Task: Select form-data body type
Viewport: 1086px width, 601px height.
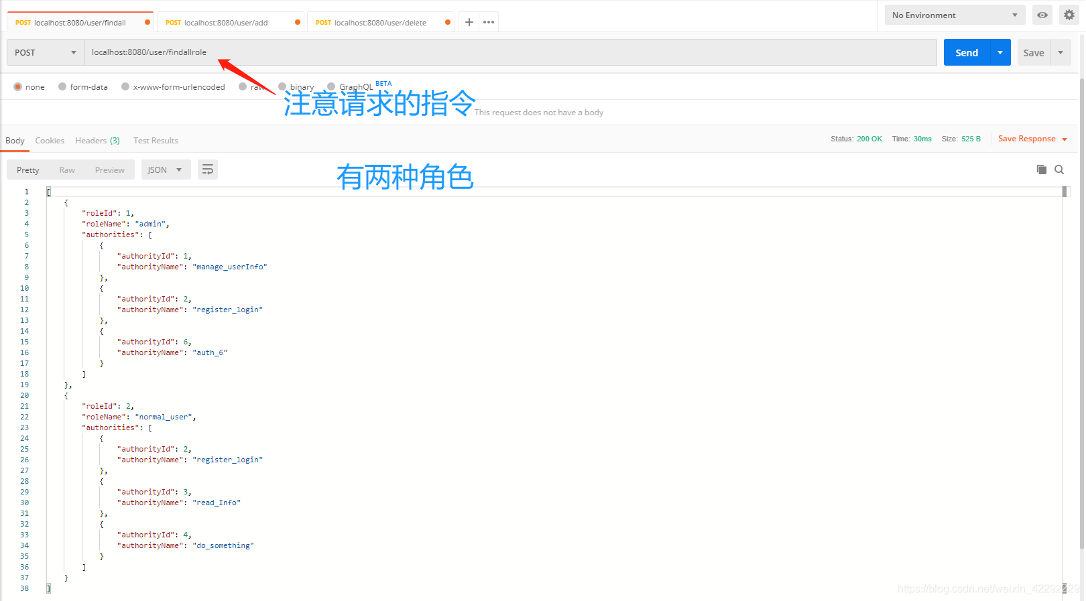Action: coord(62,86)
